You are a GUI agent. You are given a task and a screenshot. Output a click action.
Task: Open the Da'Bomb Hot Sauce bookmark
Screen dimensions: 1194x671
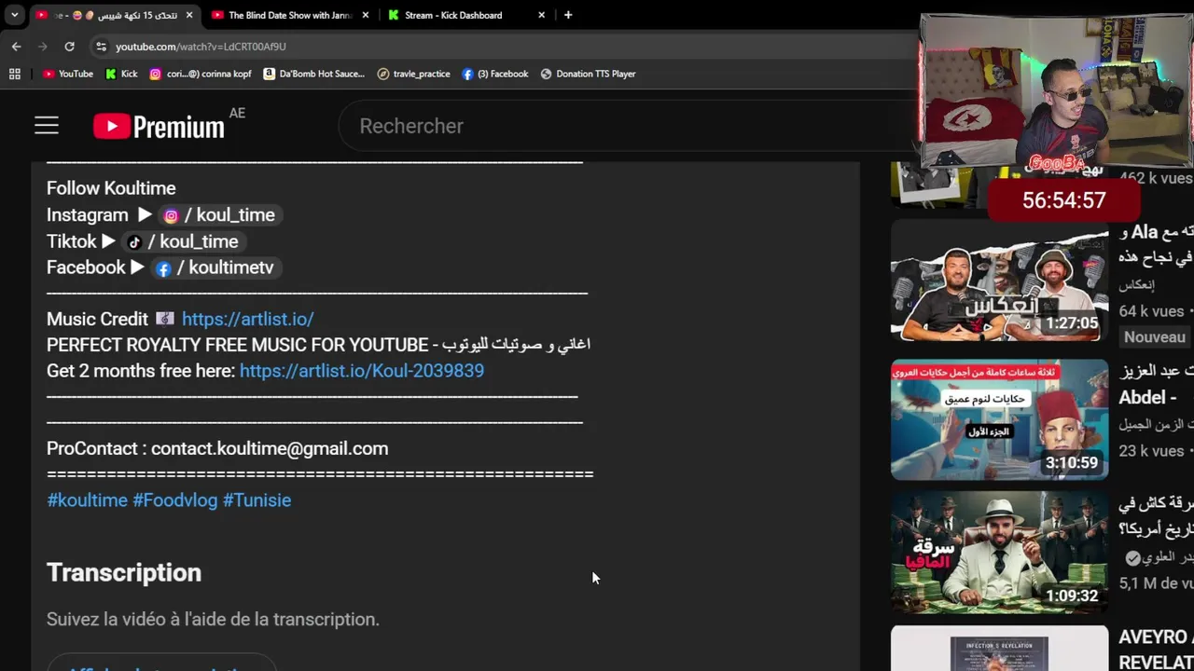pyautogui.click(x=314, y=74)
